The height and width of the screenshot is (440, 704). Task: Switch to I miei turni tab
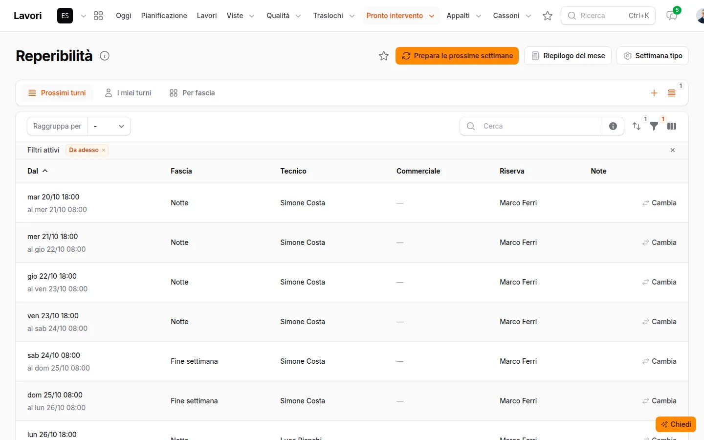[128, 93]
